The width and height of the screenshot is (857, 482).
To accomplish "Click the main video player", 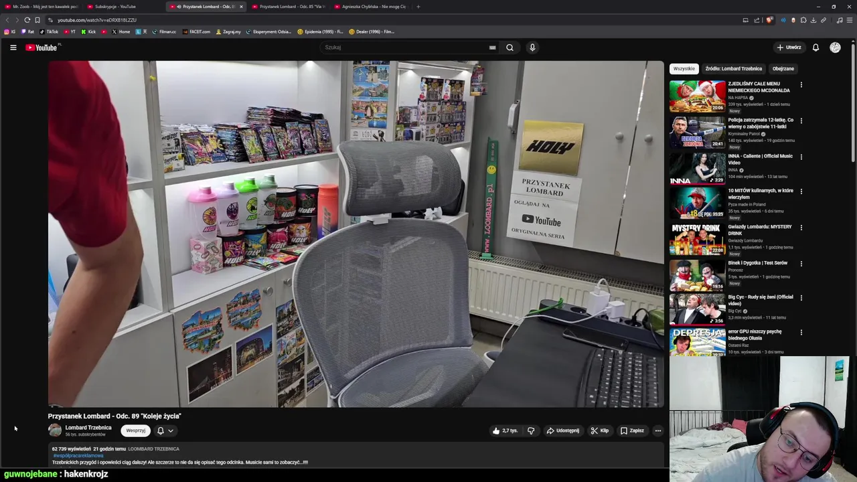I will click(356, 234).
